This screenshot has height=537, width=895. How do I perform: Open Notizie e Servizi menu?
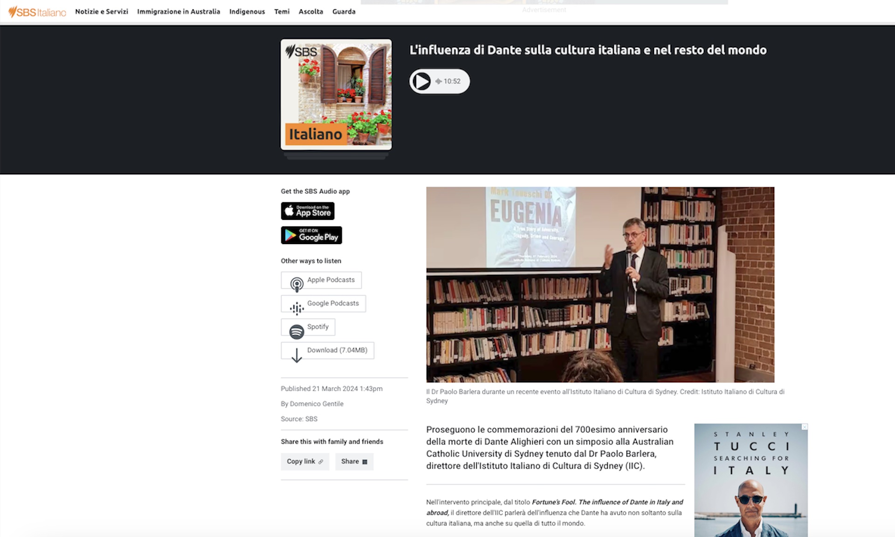pos(102,12)
